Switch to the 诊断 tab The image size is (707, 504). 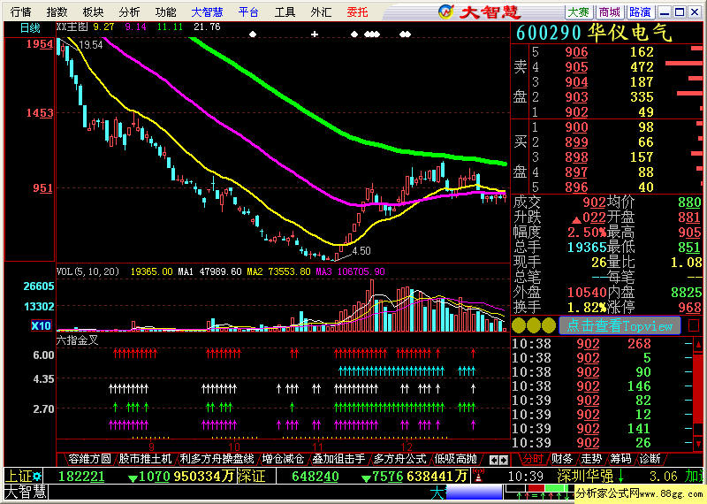pyautogui.click(x=650, y=459)
